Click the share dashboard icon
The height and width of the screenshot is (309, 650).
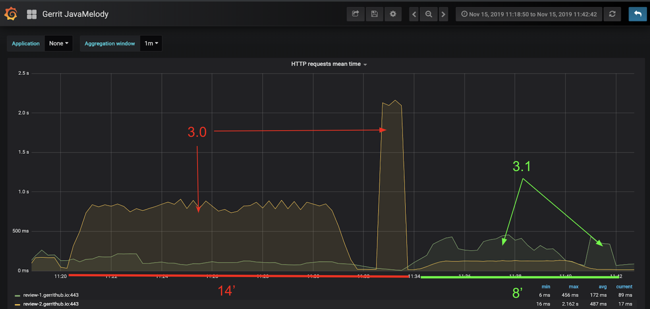click(355, 14)
